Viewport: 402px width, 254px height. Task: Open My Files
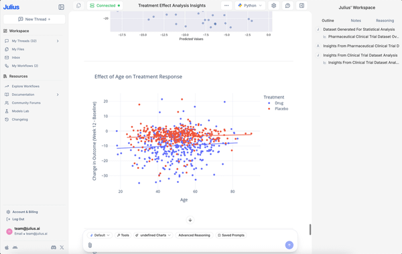[18, 50]
